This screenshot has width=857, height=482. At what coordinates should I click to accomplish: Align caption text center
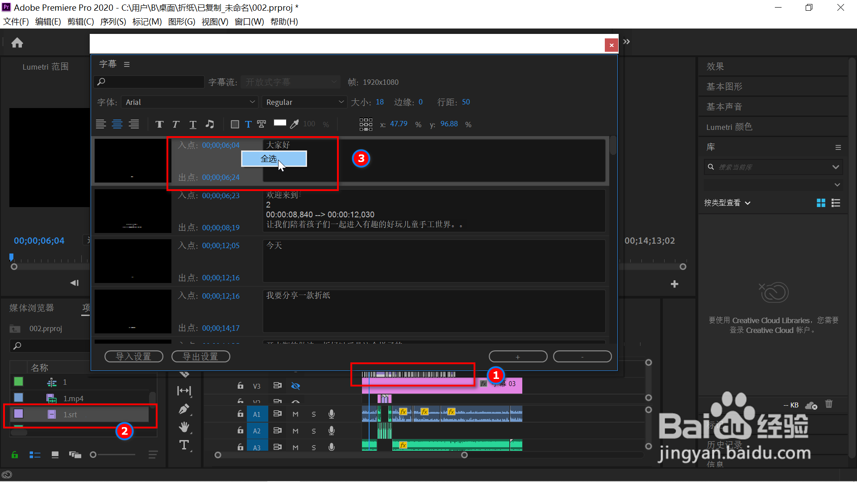tap(117, 124)
